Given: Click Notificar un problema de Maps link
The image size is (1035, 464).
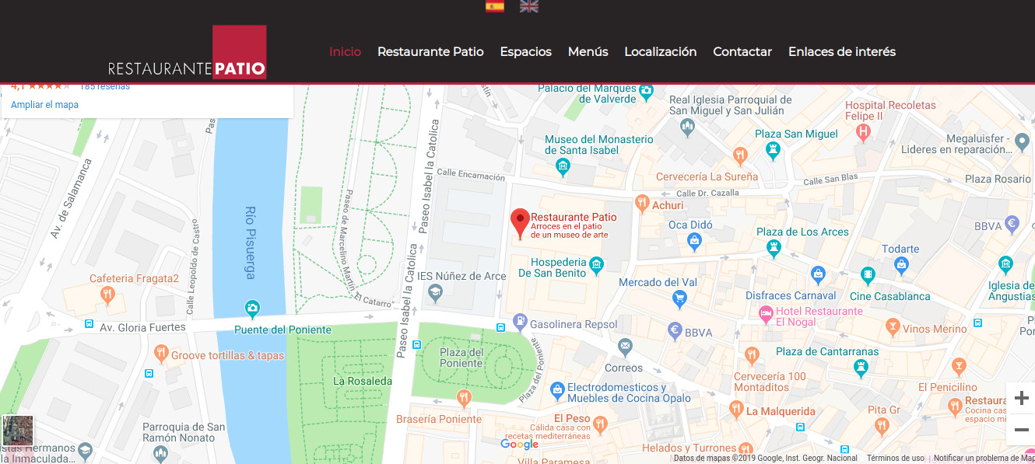Looking at the screenshot, I should pyautogui.click(x=984, y=459).
